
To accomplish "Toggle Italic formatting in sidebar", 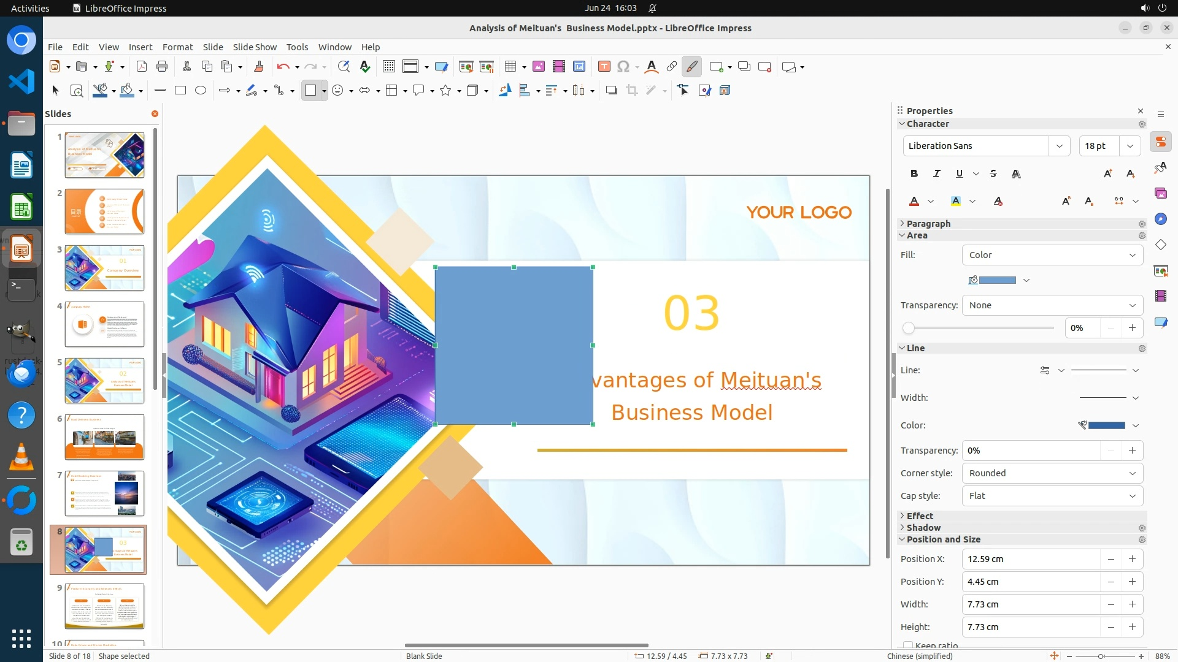I will pyautogui.click(x=936, y=174).
